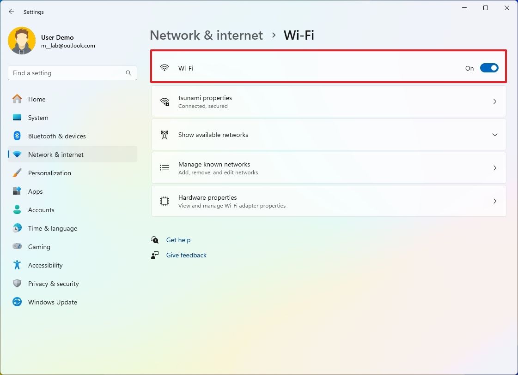Image resolution: width=518 pixels, height=375 pixels.
Task: Open tsunami properties via chevron
Action: pyautogui.click(x=494, y=101)
